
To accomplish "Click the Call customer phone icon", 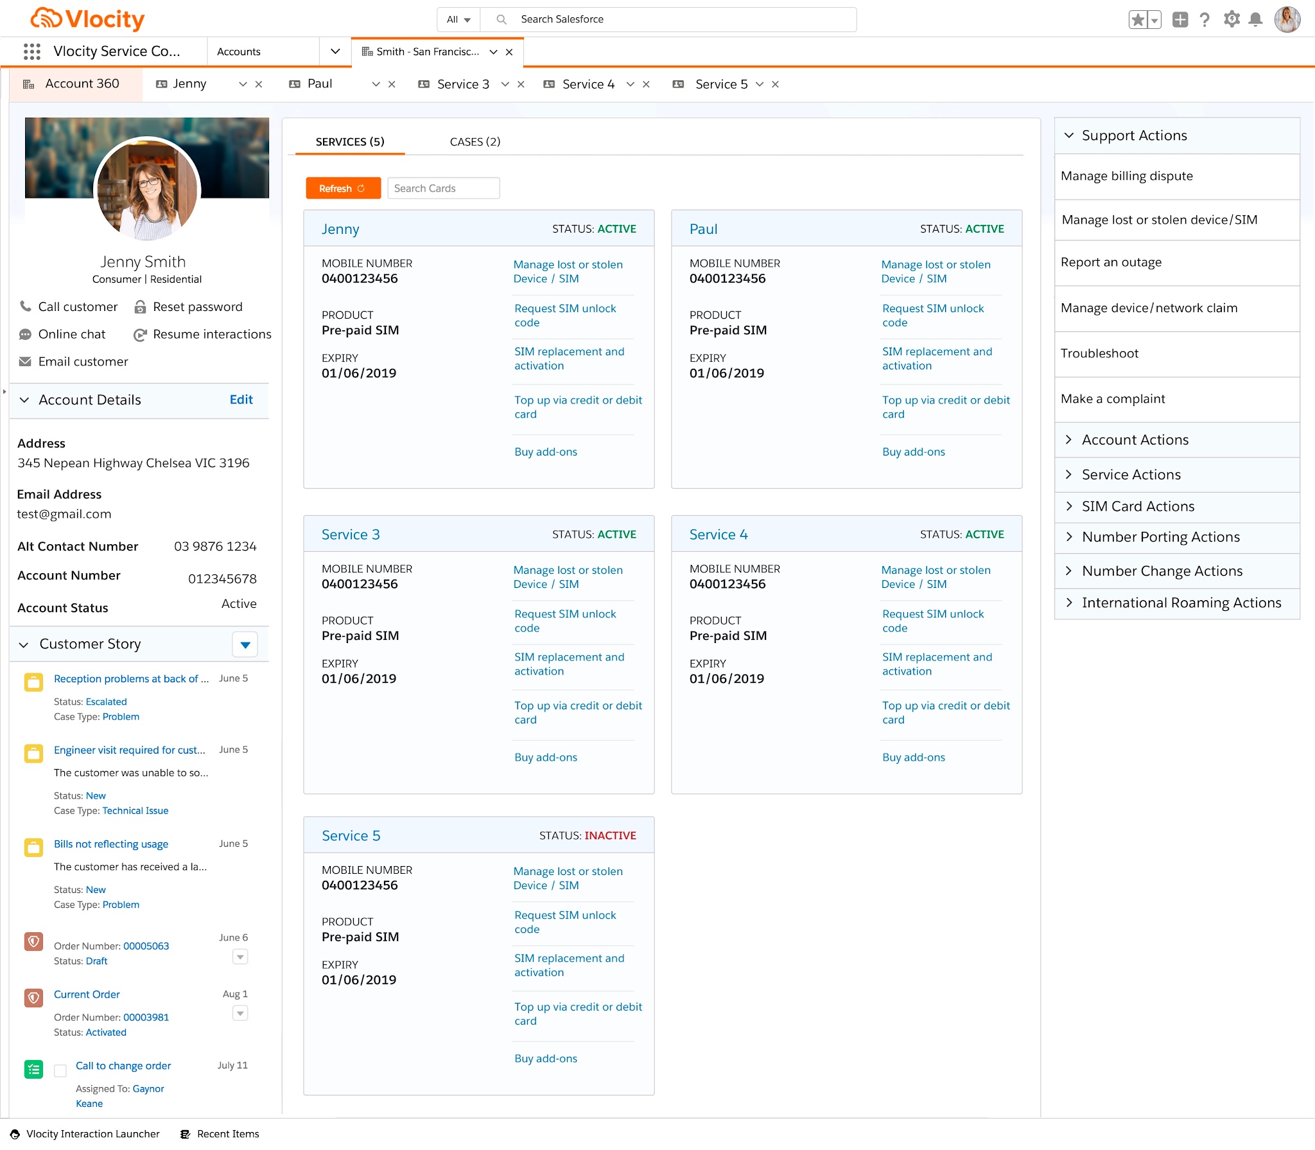I will pyautogui.click(x=26, y=306).
